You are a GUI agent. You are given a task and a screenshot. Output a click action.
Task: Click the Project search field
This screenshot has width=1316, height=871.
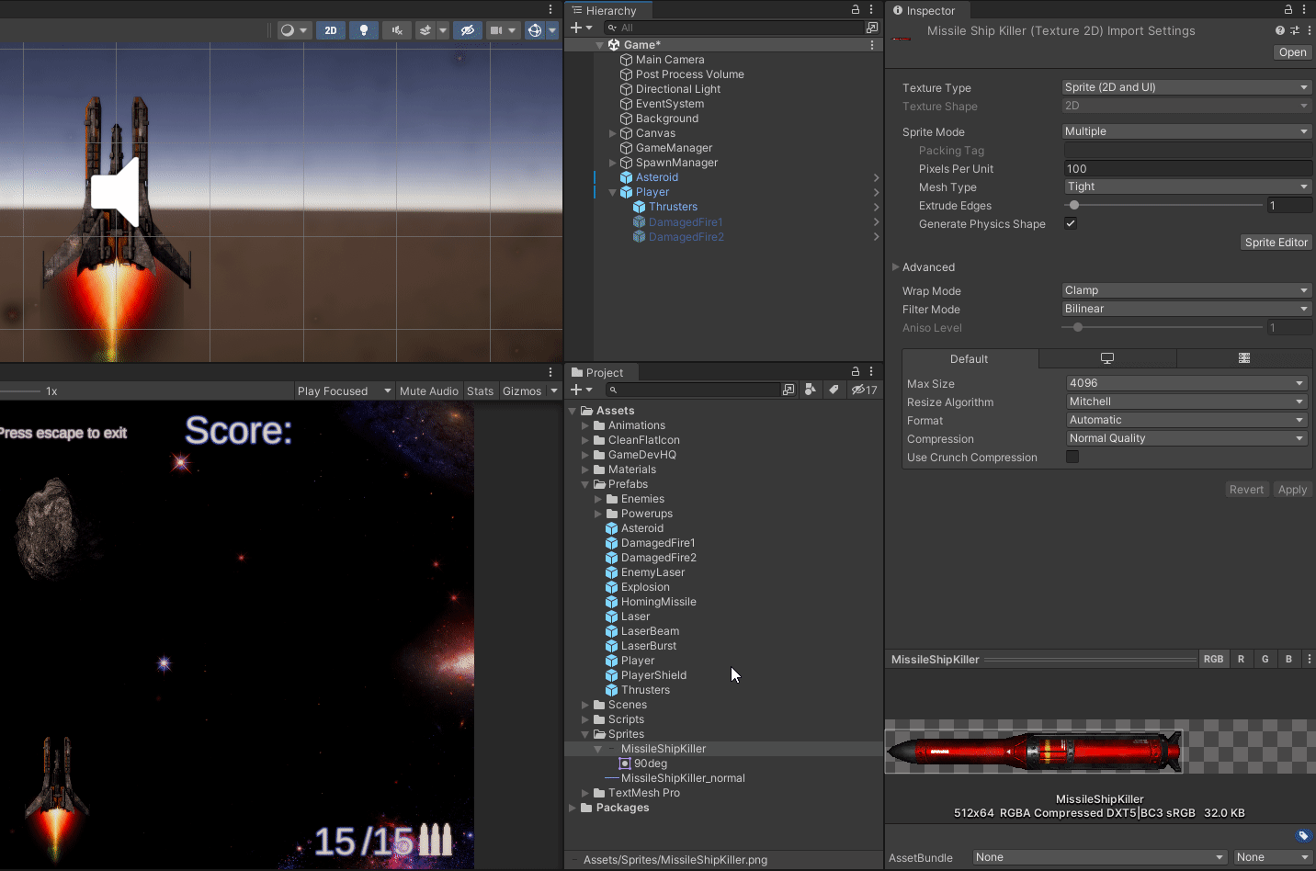click(694, 390)
